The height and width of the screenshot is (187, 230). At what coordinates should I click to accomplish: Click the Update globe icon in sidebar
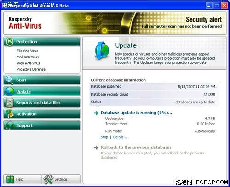[x=10, y=91]
